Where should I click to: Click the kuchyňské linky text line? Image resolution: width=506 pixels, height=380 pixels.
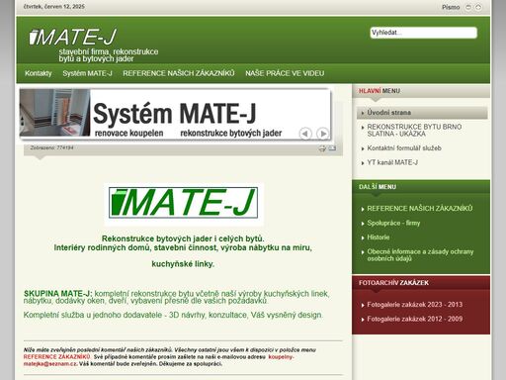[183, 264]
